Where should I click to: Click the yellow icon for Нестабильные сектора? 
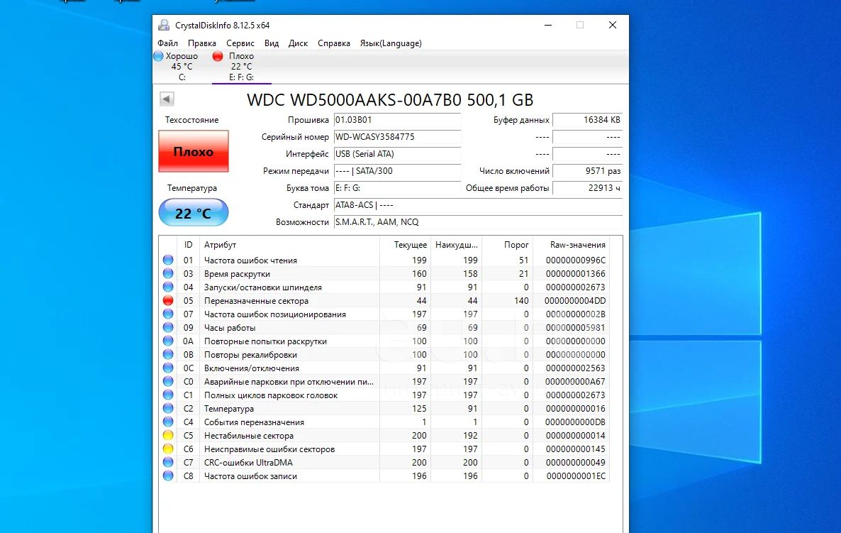point(169,435)
